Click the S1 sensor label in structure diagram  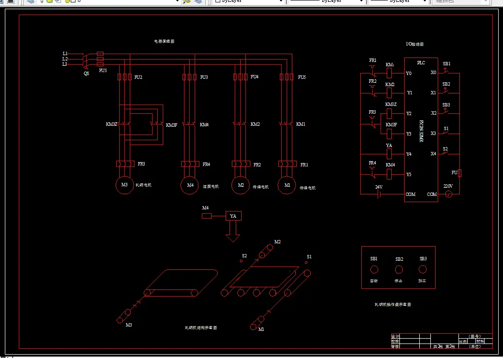coord(309,257)
